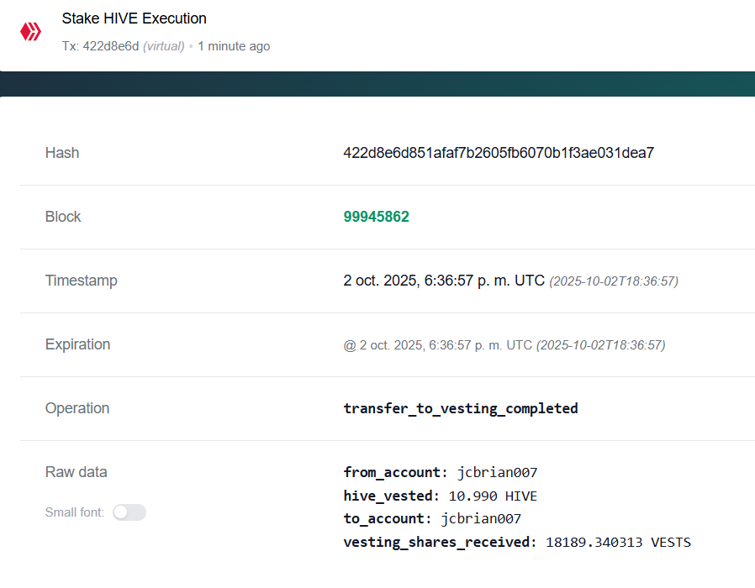Click the red Hive logo icon
This screenshot has width=755, height=588.
31,32
